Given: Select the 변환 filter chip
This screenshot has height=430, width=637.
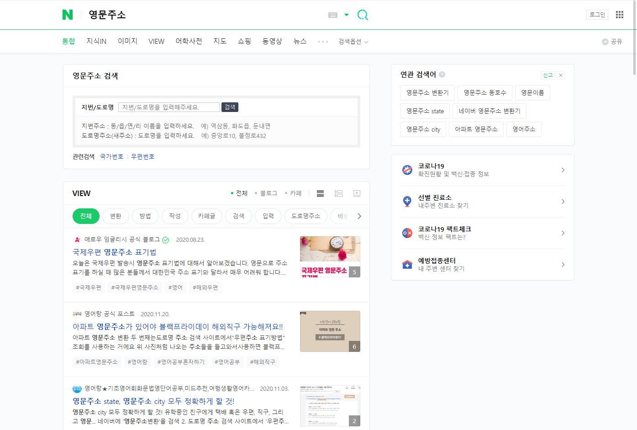Looking at the screenshot, I should click(116, 216).
